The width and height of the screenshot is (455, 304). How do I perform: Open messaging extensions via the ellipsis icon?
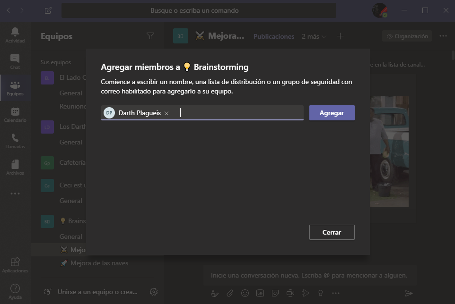[336, 293]
